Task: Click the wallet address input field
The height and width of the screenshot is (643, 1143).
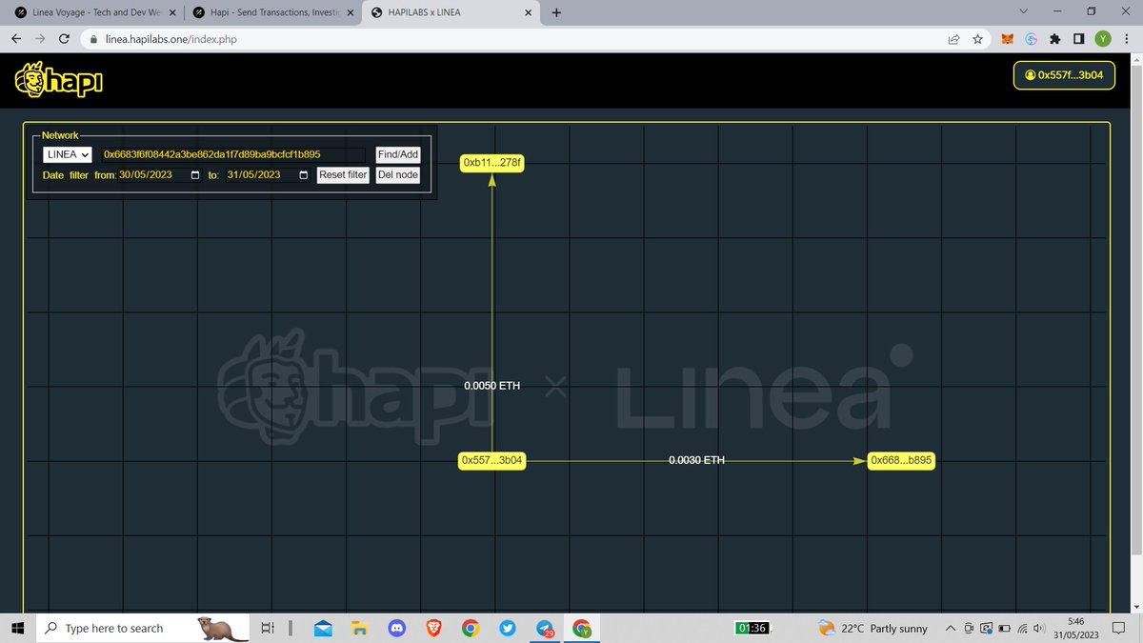Action: pyautogui.click(x=233, y=154)
